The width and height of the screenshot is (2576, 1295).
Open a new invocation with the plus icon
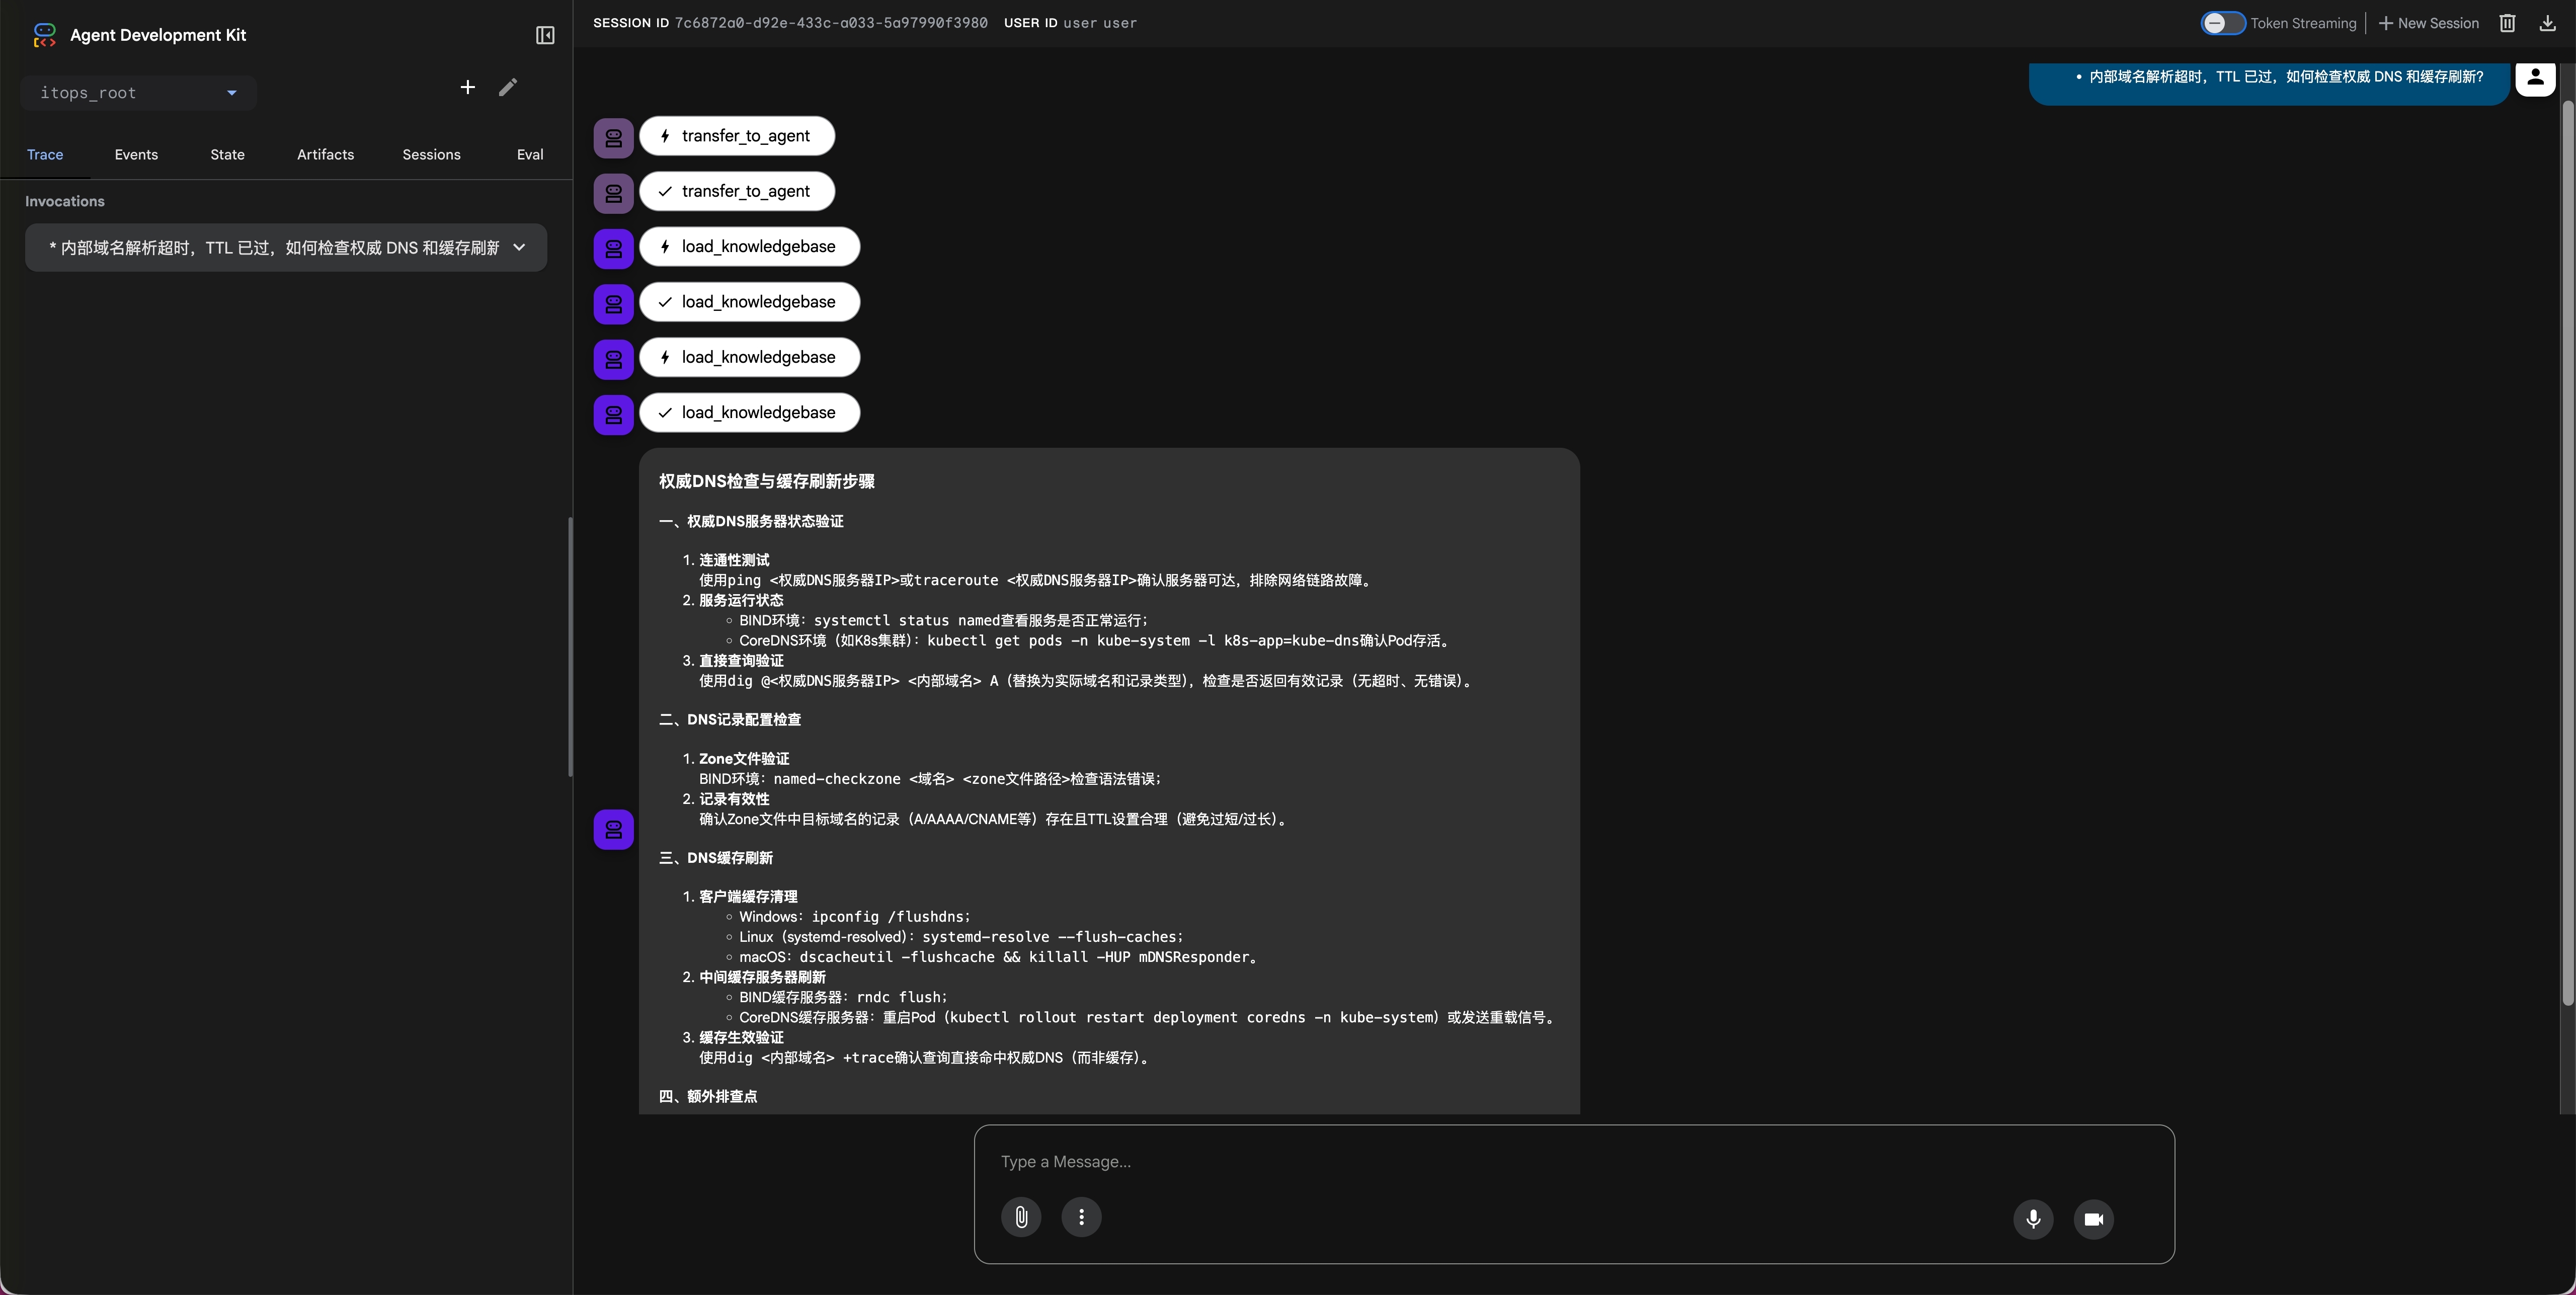467,87
